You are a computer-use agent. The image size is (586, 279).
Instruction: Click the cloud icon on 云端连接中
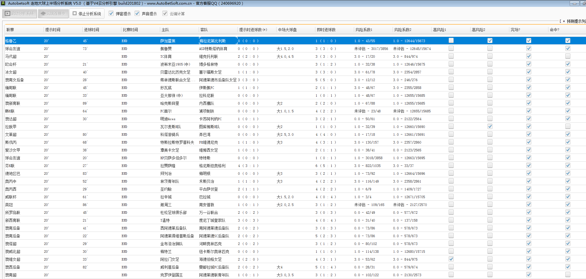click(x=43, y=14)
